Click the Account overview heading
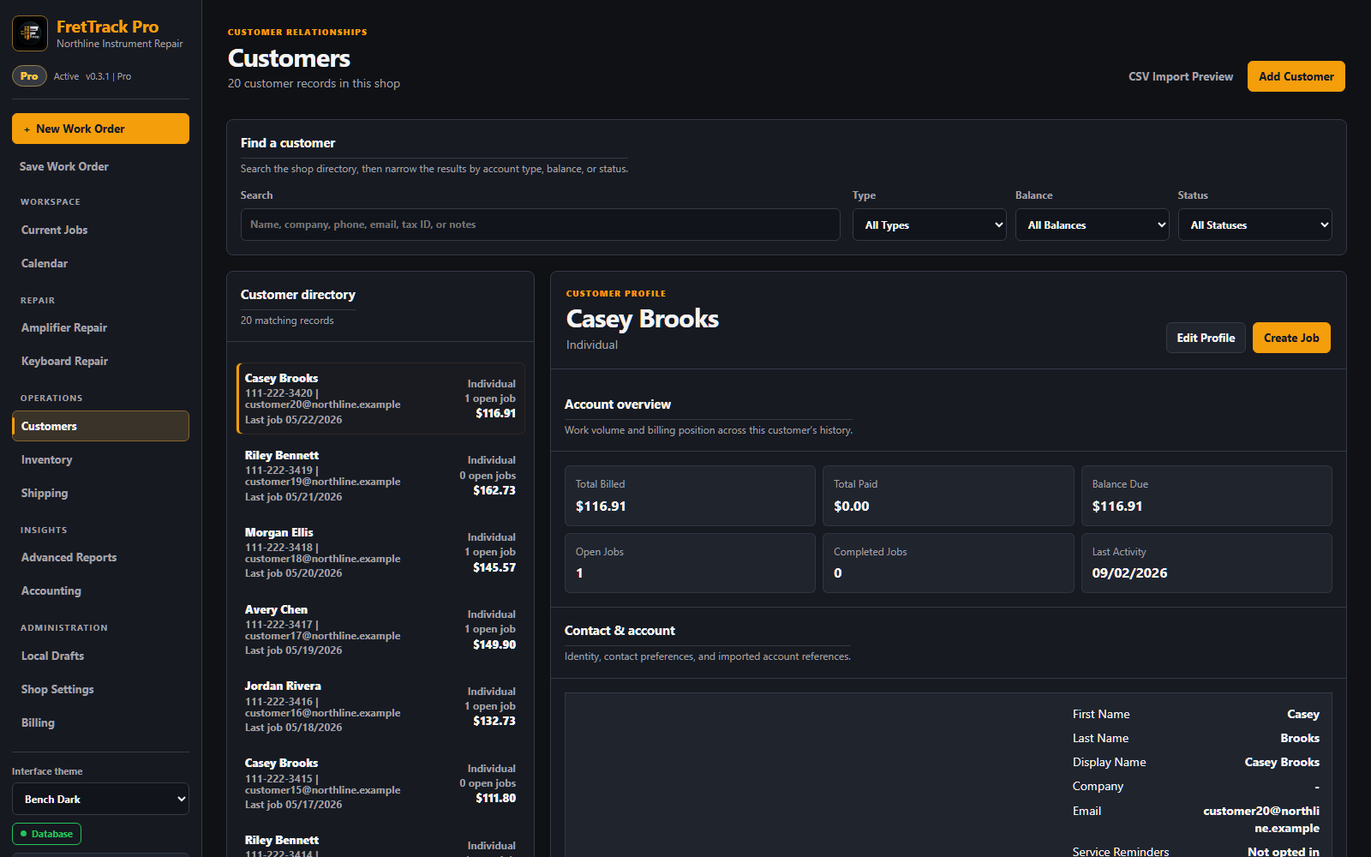Screen dimensions: 1371x857 618,405
